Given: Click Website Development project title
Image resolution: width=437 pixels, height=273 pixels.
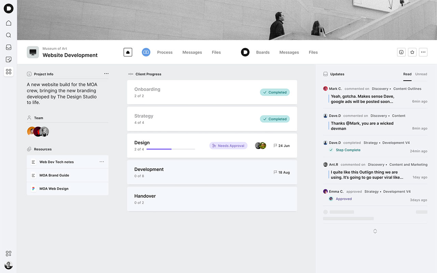Looking at the screenshot, I should pyautogui.click(x=70, y=55).
